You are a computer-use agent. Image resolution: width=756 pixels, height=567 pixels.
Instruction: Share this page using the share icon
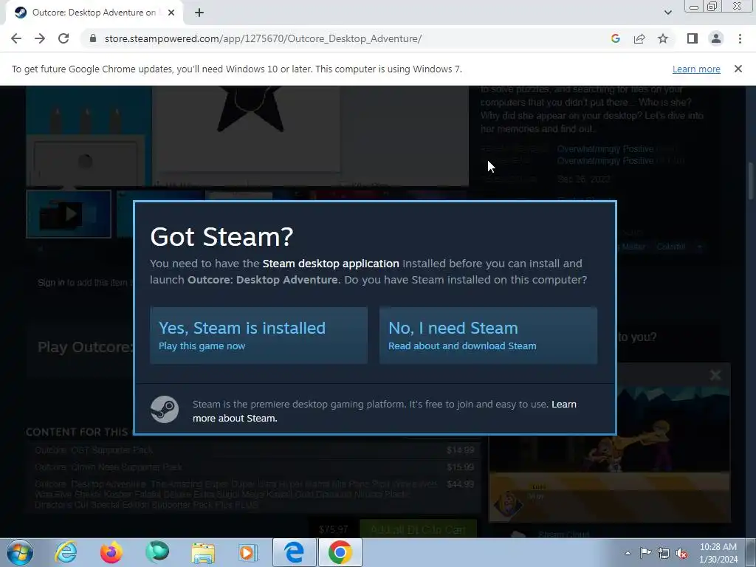(639, 38)
